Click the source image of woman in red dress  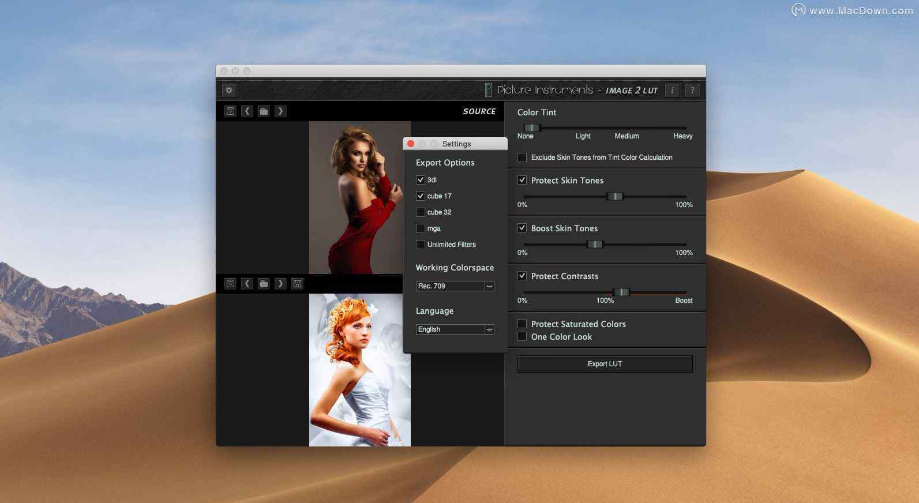(356, 197)
